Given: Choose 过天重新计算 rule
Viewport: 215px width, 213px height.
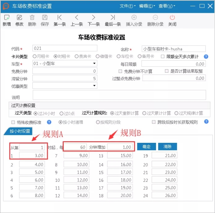Looking at the screenshot, I should (112, 113).
